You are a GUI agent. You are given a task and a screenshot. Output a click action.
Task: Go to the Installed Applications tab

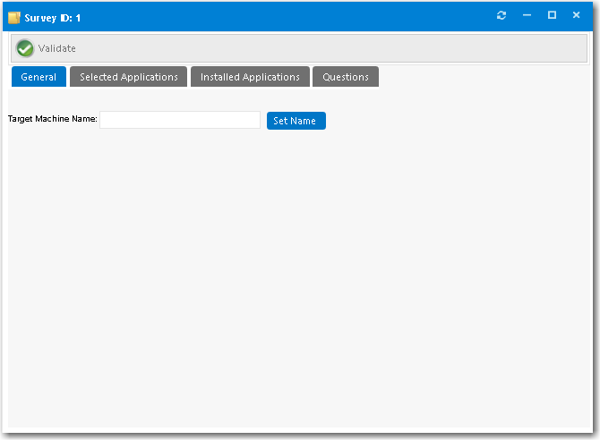click(x=250, y=77)
